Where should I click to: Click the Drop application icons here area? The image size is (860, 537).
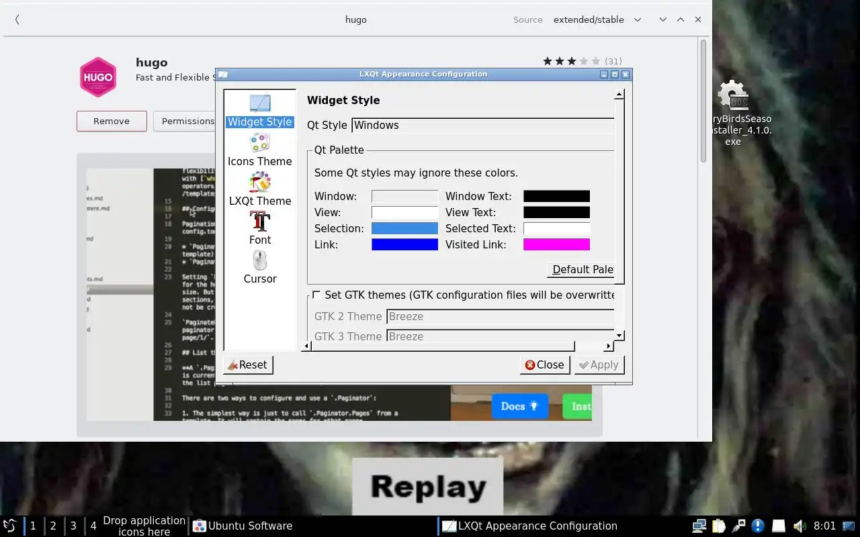coord(144,526)
